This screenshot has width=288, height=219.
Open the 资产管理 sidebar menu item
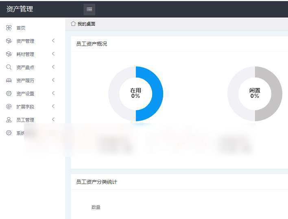click(25, 41)
